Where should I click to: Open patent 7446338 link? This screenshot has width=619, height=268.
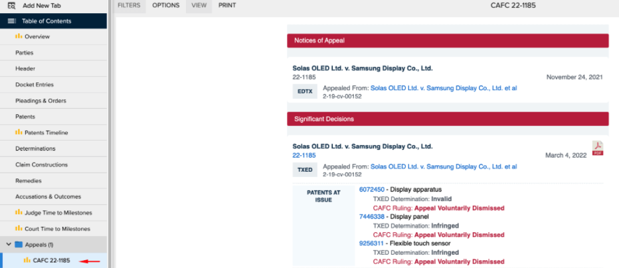[x=371, y=217]
